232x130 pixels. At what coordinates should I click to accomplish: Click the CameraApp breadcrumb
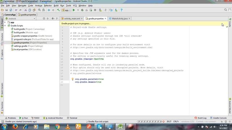click(9, 15)
